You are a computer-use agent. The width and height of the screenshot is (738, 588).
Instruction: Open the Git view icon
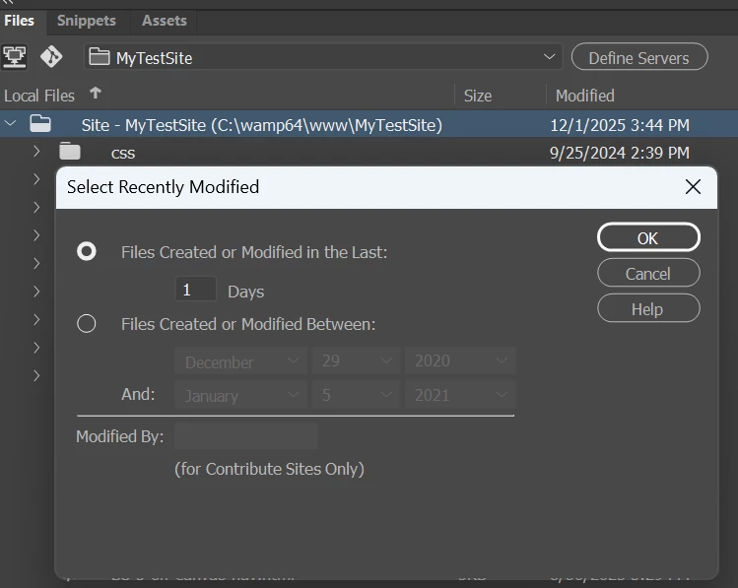(x=51, y=57)
